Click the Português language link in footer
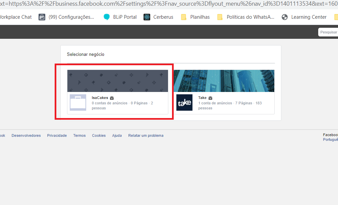The image size is (338, 205). [x=331, y=140]
